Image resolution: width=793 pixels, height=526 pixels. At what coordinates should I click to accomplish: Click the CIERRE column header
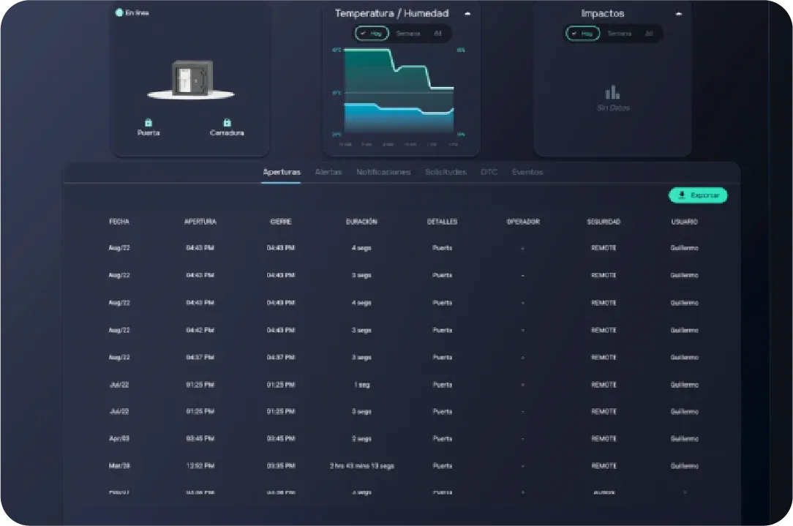point(281,222)
